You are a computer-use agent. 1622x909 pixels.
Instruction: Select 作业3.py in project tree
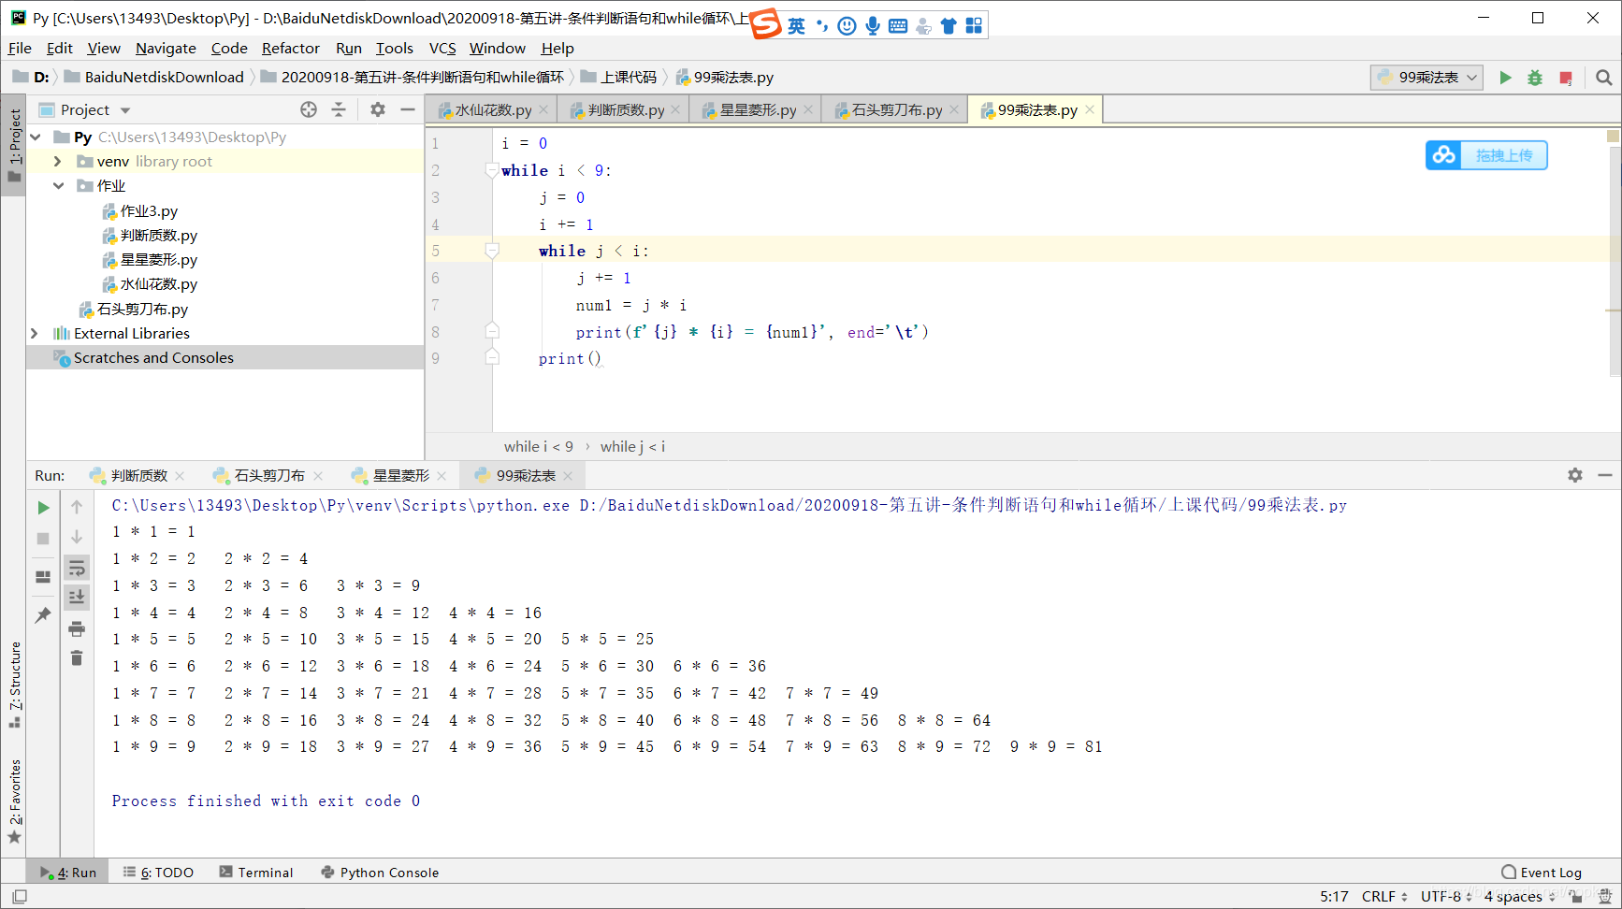coord(149,210)
